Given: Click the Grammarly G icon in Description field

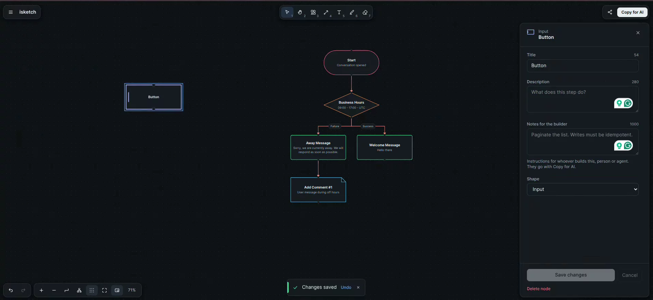Looking at the screenshot, I should [x=628, y=103].
